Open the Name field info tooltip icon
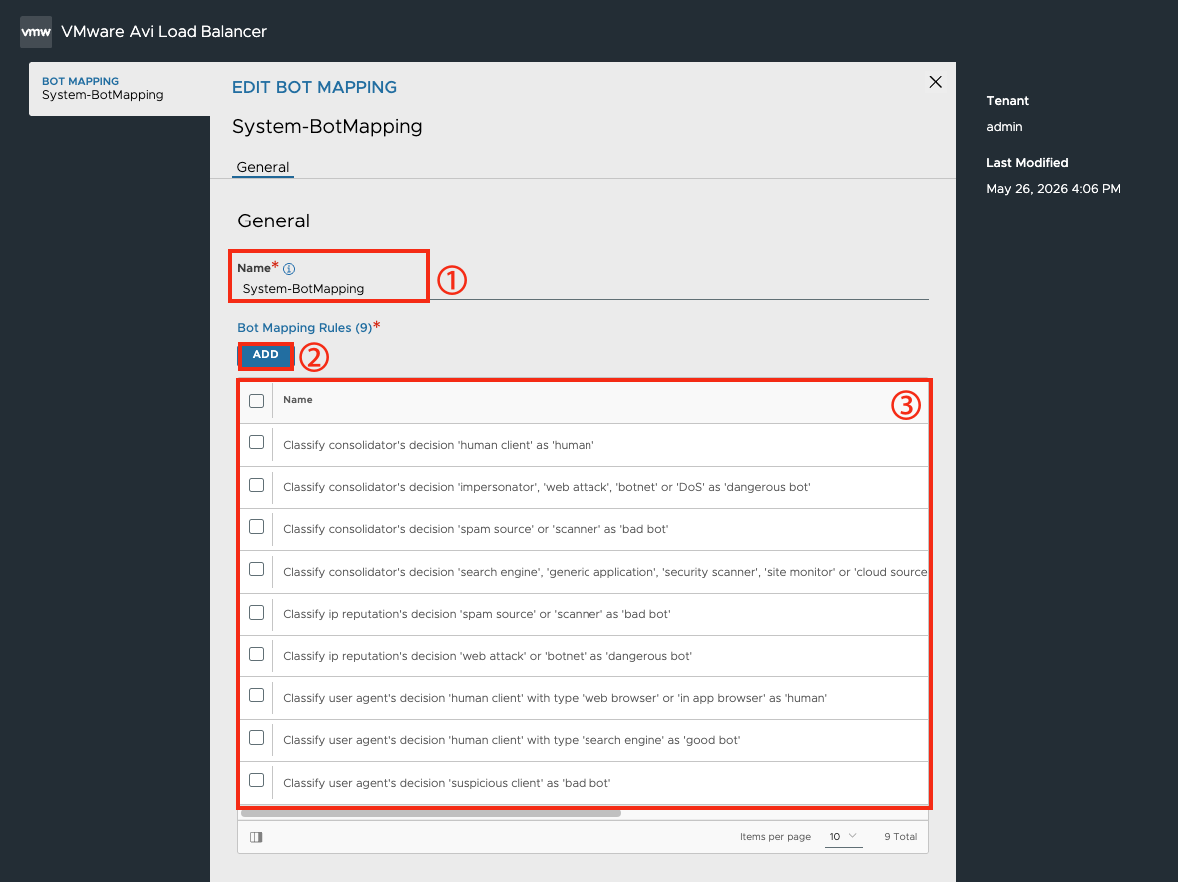 pyautogui.click(x=289, y=269)
